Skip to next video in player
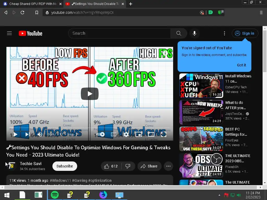The height and width of the screenshot is (200, 267). [27, 135]
